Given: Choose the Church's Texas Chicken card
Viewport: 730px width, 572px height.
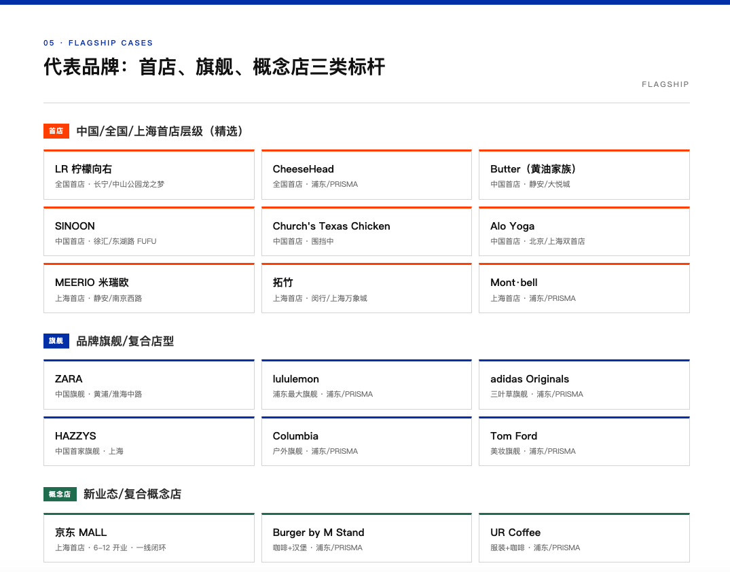Looking at the screenshot, I should pyautogui.click(x=367, y=232).
